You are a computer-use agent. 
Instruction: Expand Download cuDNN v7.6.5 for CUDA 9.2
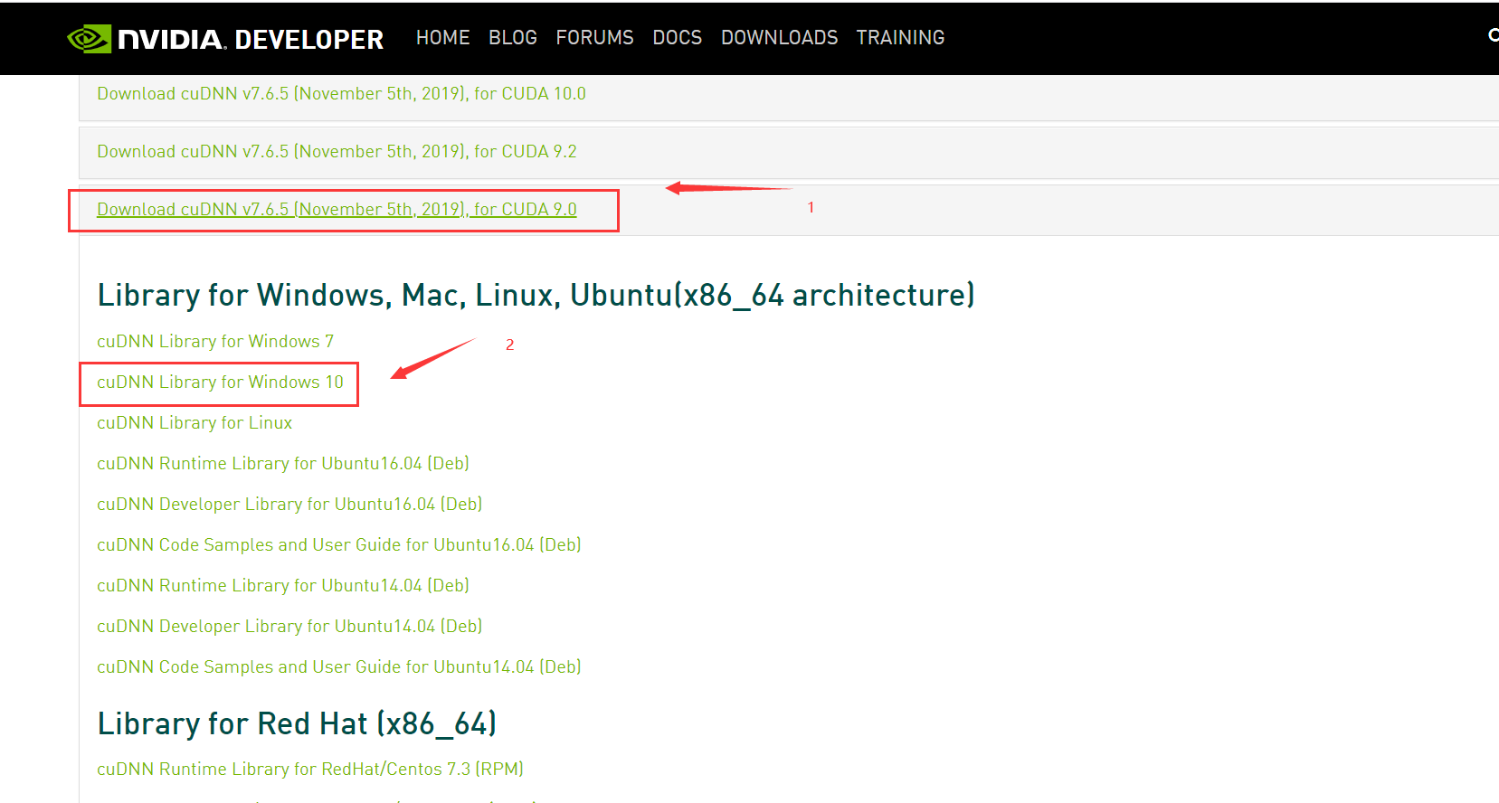coord(337,152)
